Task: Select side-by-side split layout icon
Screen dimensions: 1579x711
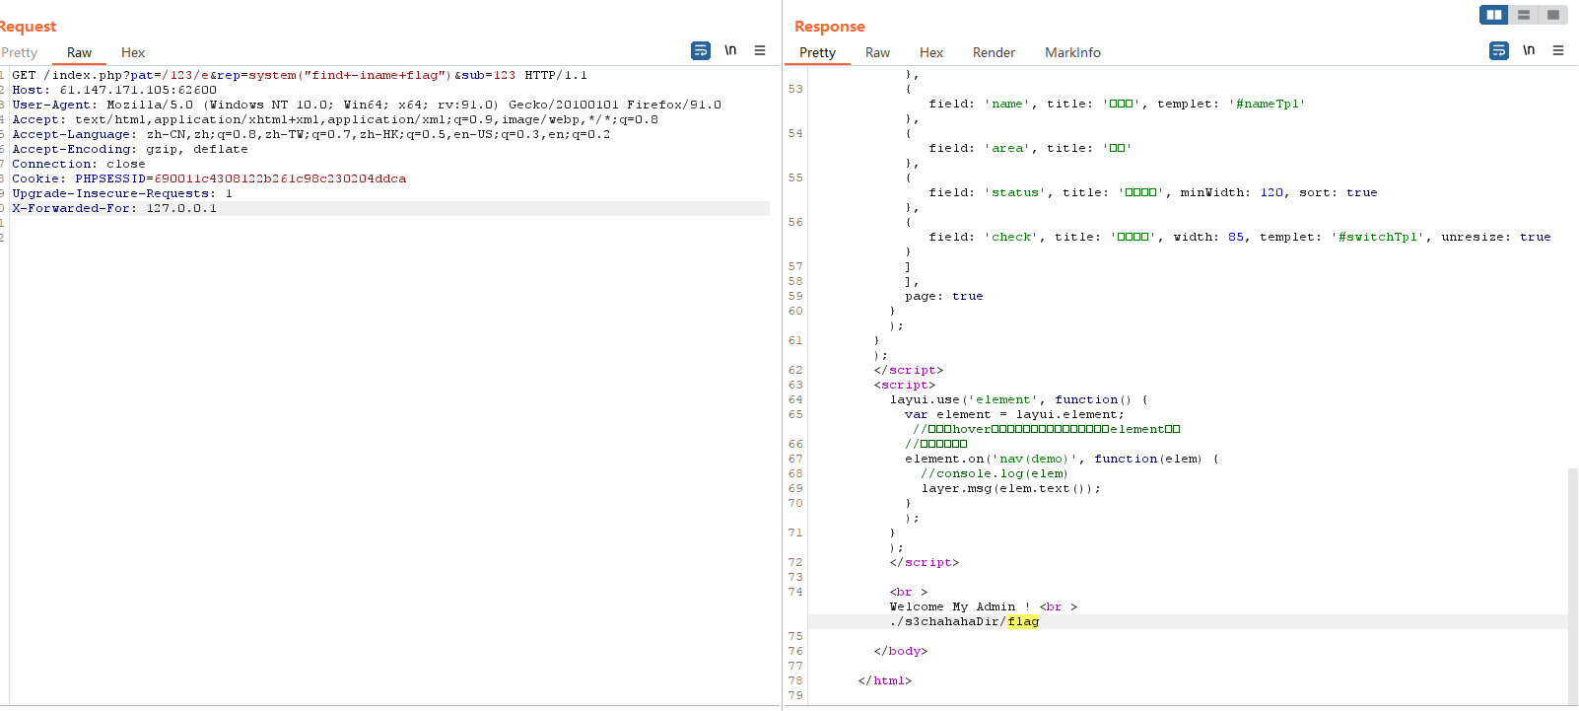Action: point(1494,15)
